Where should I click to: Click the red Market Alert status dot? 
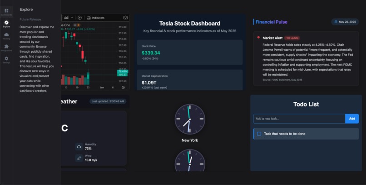tap(258, 37)
